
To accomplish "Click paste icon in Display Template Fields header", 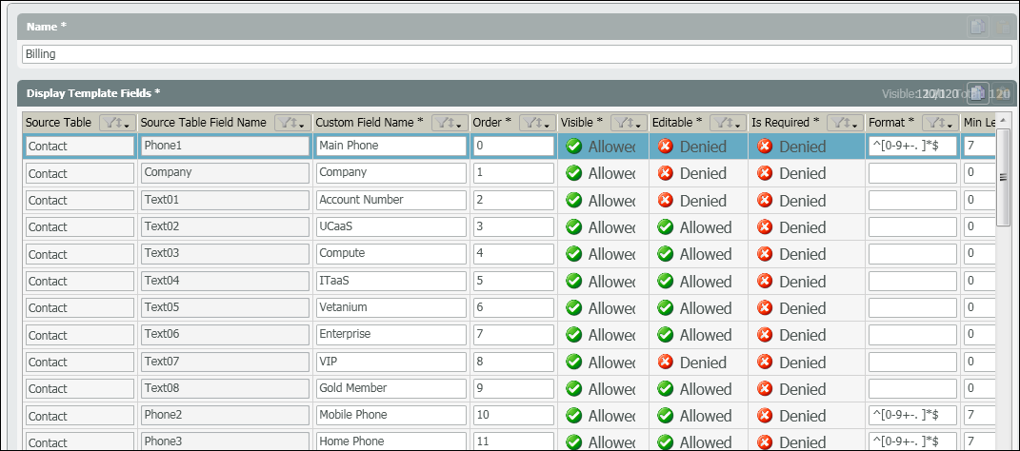I will (x=1002, y=92).
